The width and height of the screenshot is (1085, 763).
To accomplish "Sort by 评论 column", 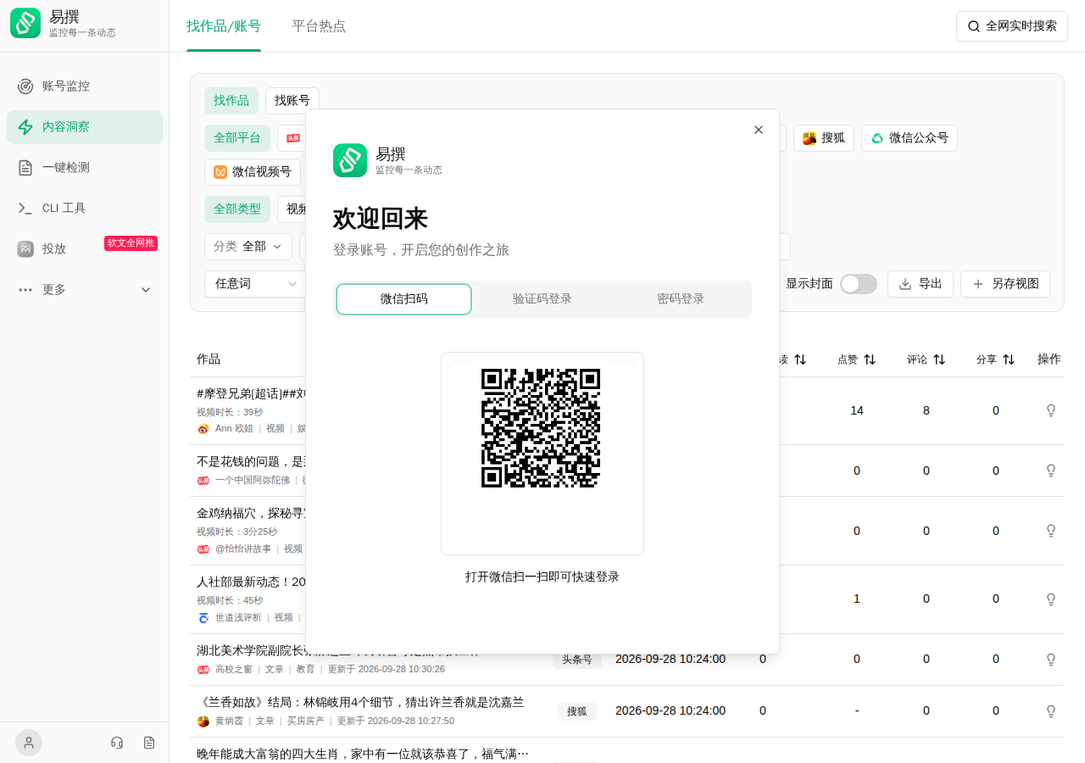I will pos(926,359).
